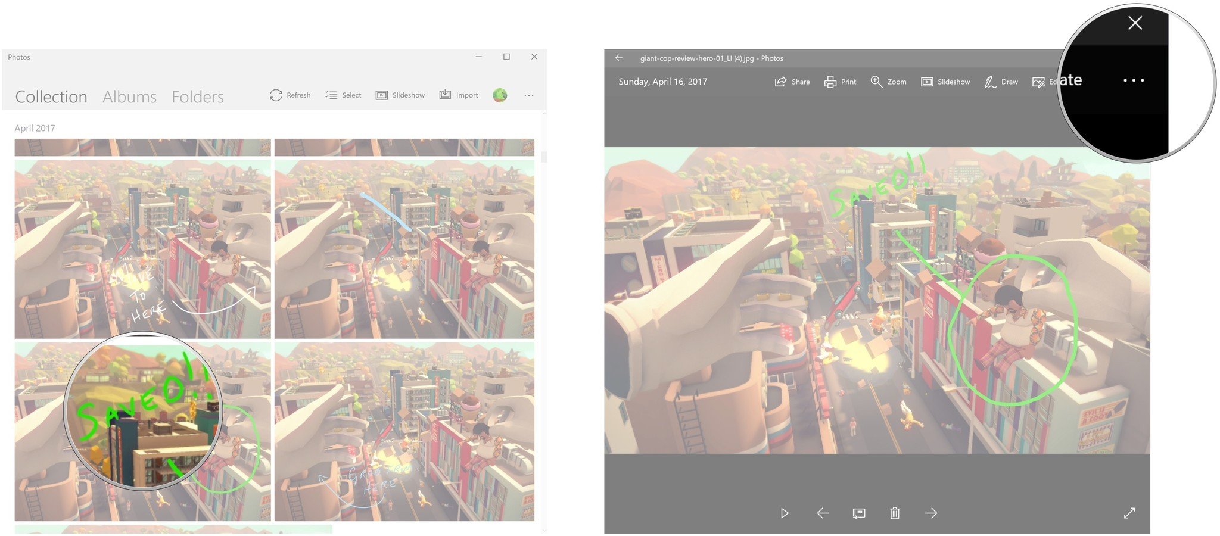Click the Edit image icon
The image size is (1220, 536).
[1038, 82]
